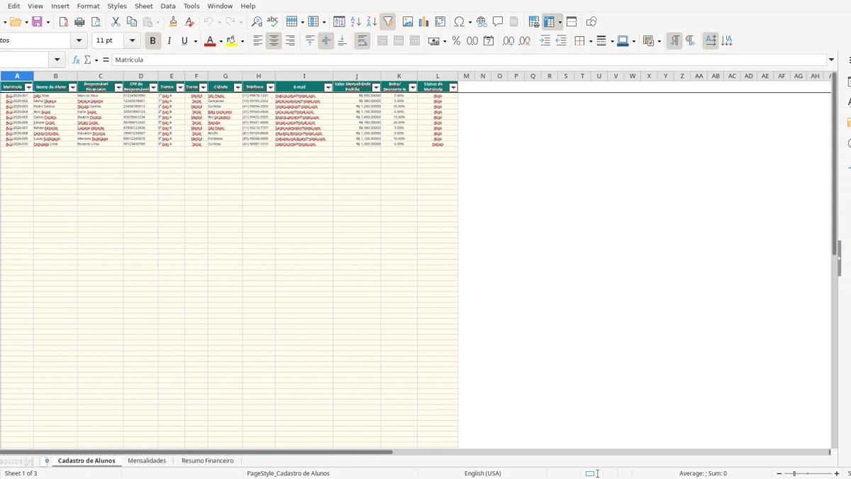This screenshot has width=851, height=479.
Task: Save the spreadsheet with the Save icon
Action: point(37,22)
